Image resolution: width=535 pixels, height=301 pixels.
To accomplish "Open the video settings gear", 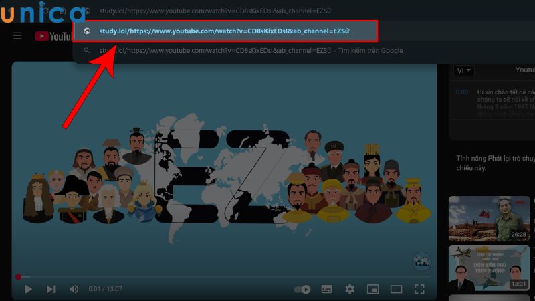I will (349, 290).
